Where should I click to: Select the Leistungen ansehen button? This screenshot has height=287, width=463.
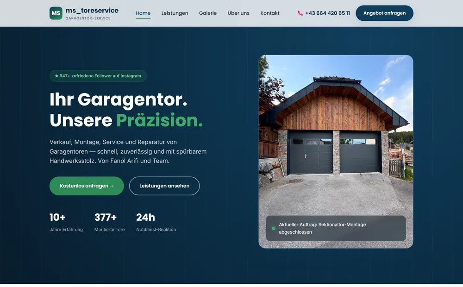[x=164, y=186]
